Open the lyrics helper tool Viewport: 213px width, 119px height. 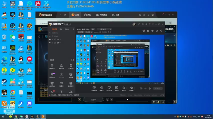click(71, 84)
